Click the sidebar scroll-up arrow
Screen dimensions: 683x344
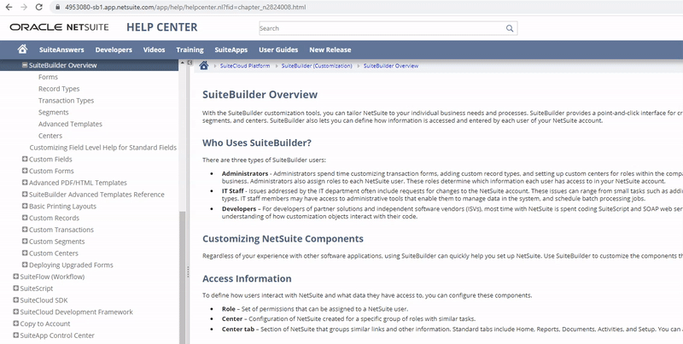pyautogui.click(x=182, y=63)
